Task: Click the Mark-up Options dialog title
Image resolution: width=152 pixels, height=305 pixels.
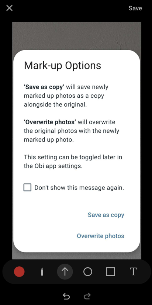Action: pyautogui.click(x=62, y=66)
